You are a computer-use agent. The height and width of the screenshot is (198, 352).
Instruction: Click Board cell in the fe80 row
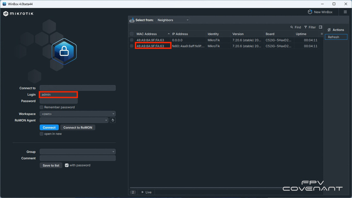pyautogui.click(x=279, y=46)
